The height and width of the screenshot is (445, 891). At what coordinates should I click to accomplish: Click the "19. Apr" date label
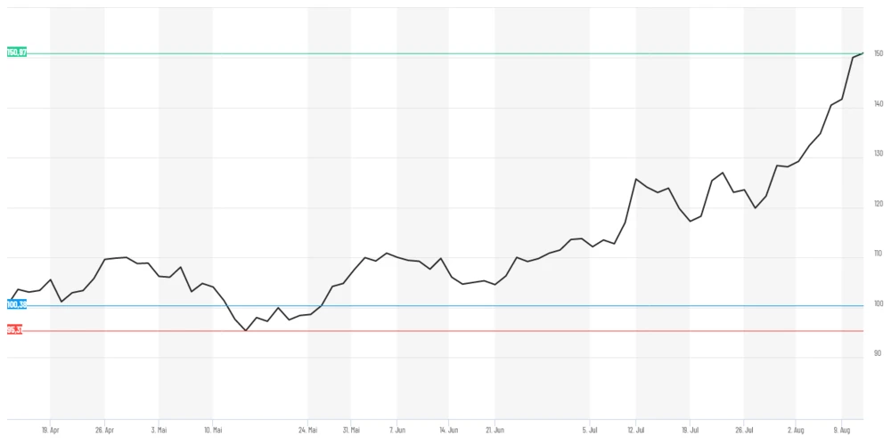click(50, 428)
